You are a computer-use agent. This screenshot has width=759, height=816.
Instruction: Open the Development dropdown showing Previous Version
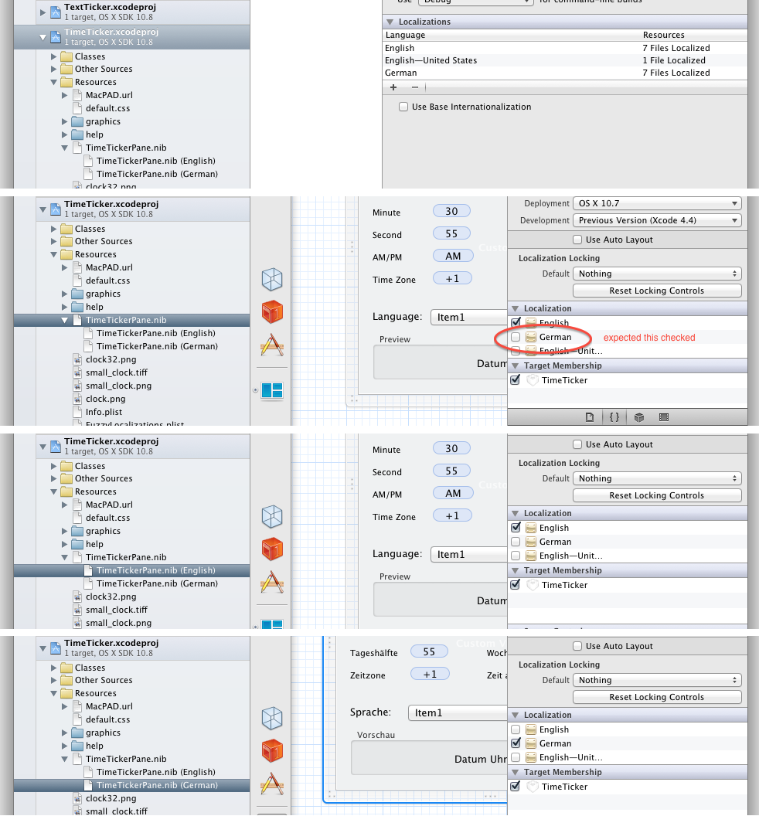(x=657, y=220)
